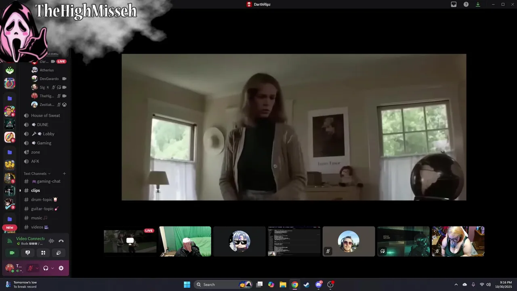
Task: Expand microphone input options arrow
Action: click(x=37, y=268)
